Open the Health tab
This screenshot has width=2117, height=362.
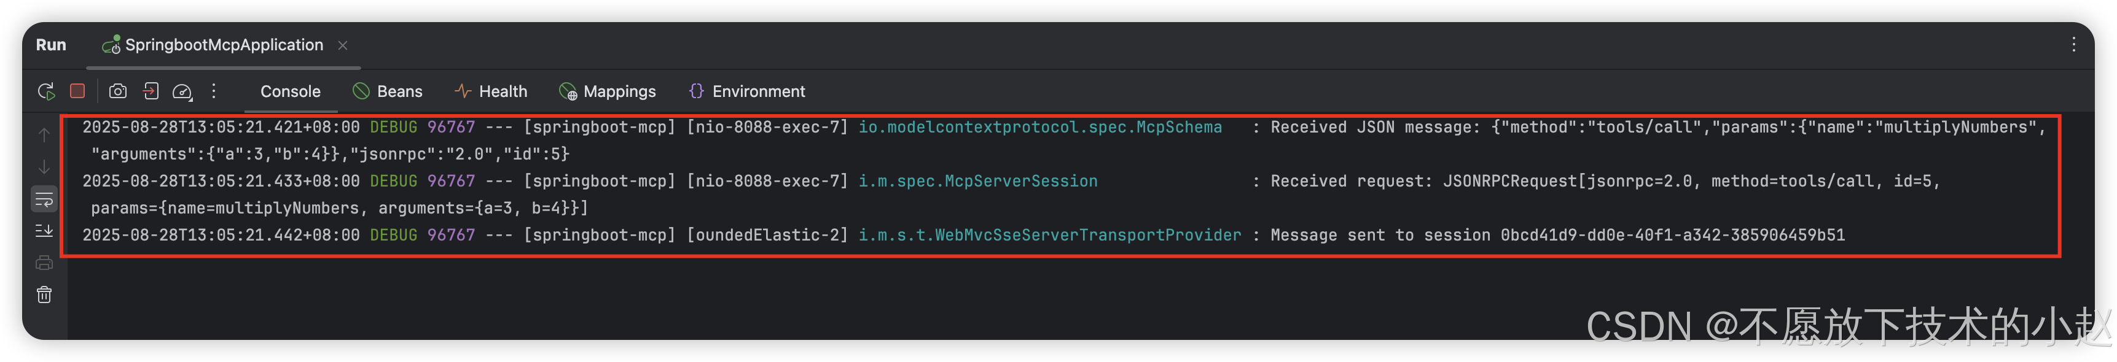(x=491, y=92)
